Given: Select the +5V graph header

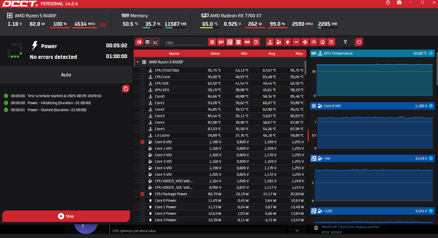Looking at the screenshot, I should coord(372,158).
